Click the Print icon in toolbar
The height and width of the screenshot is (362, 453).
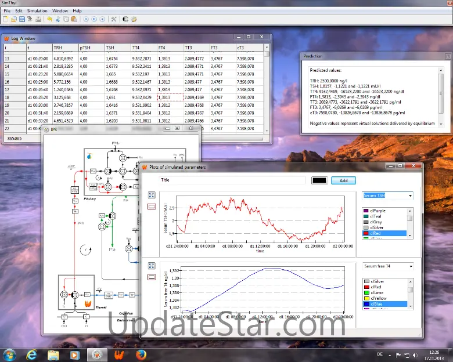(38, 19)
